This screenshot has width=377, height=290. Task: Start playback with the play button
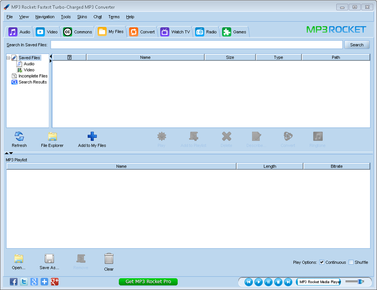(x=258, y=282)
